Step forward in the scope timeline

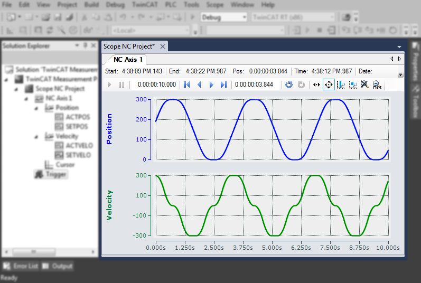tap(211, 85)
